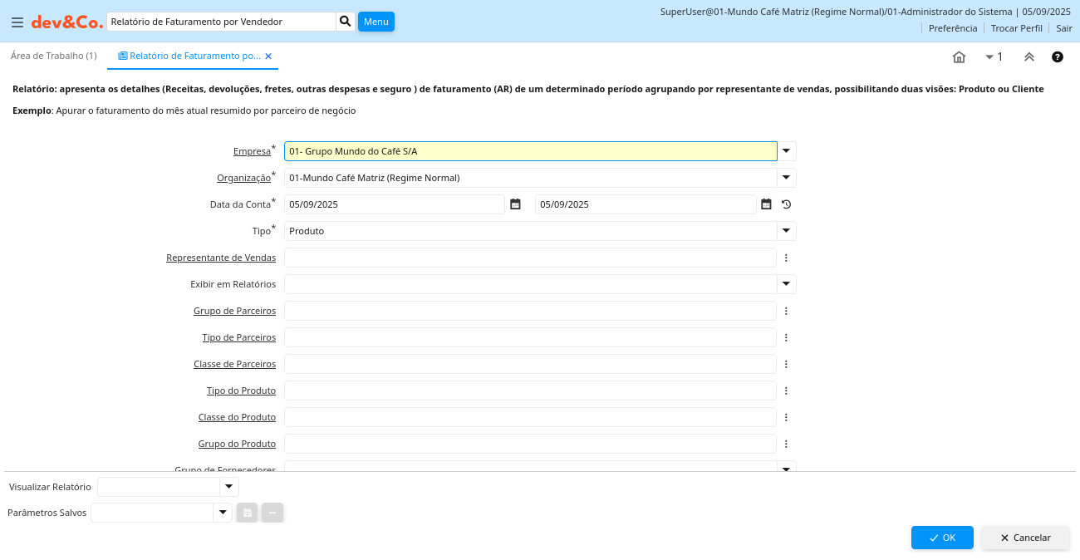Expand the Empresa dropdown
Image resolution: width=1080 pixels, height=560 pixels.
click(786, 151)
